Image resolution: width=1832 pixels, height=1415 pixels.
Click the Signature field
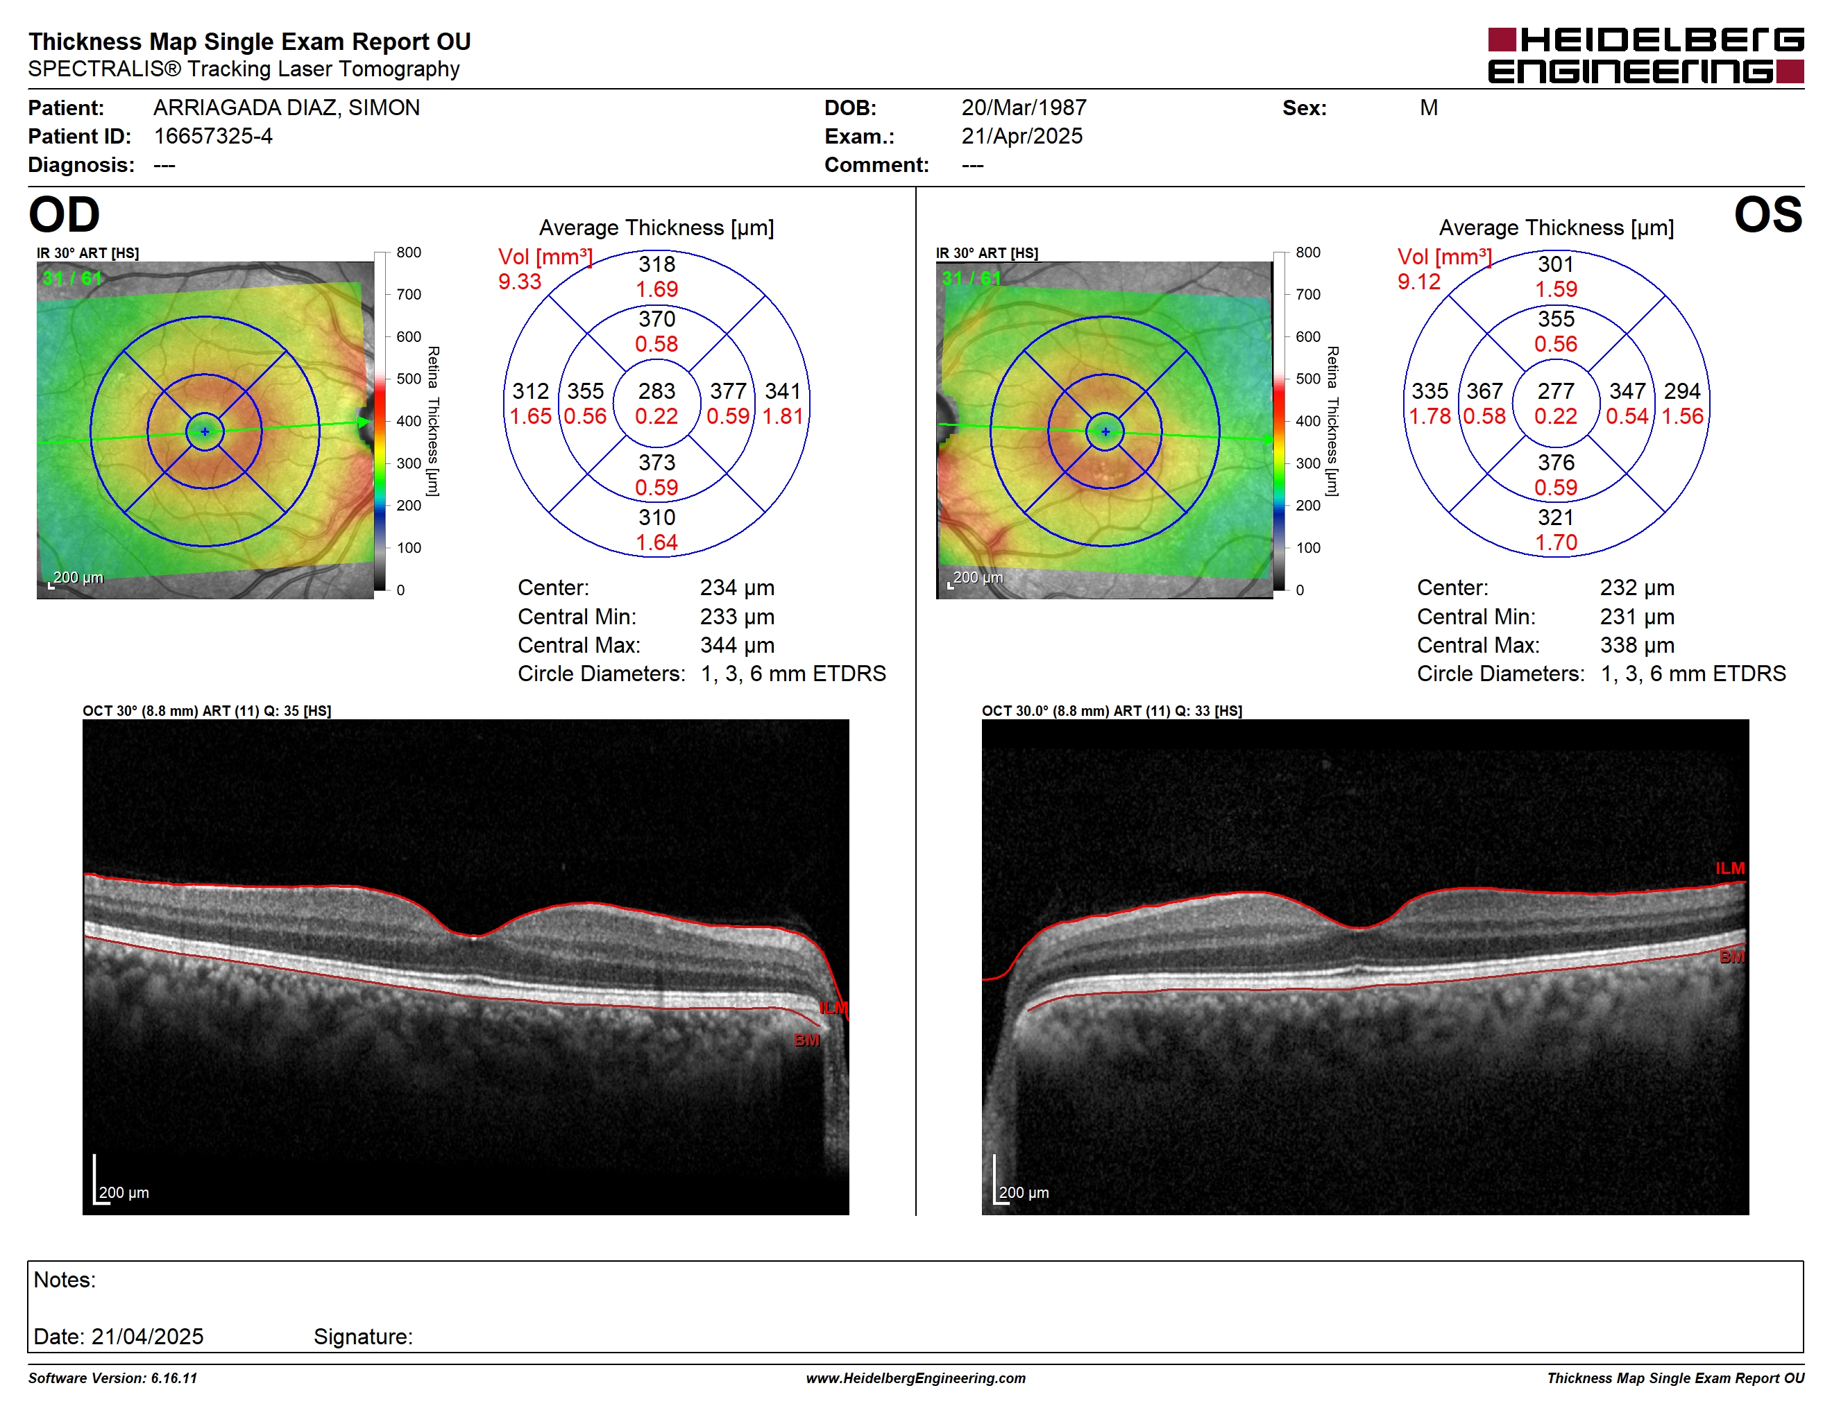click(363, 1336)
